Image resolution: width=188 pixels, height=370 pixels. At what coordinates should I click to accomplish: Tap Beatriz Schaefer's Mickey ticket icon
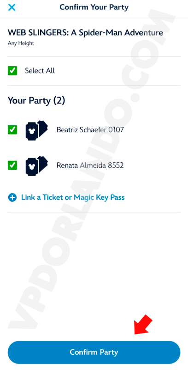coord(37,130)
